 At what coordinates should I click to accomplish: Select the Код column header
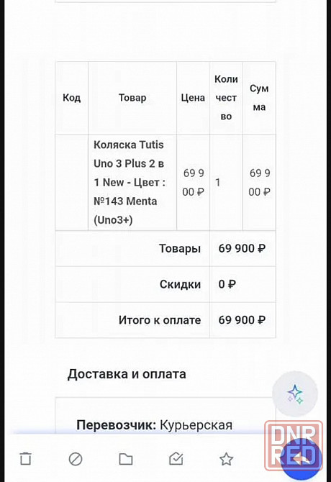click(72, 98)
